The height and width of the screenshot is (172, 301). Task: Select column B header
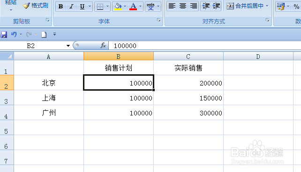pos(119,57)
